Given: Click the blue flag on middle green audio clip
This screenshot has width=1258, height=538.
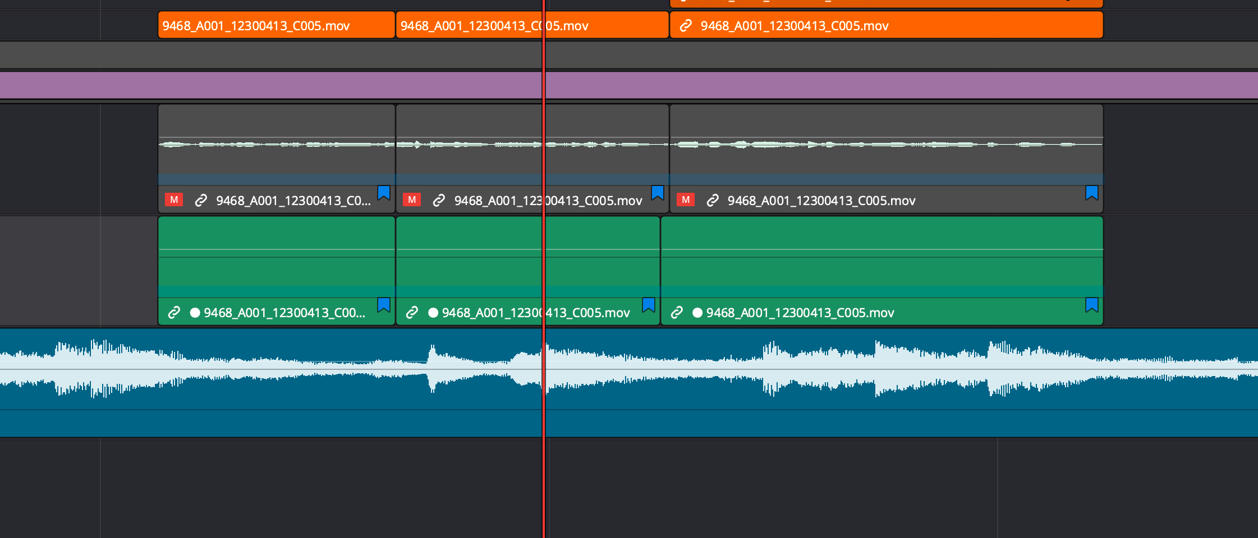Looking at the screenshot, I should pos(649,305).
